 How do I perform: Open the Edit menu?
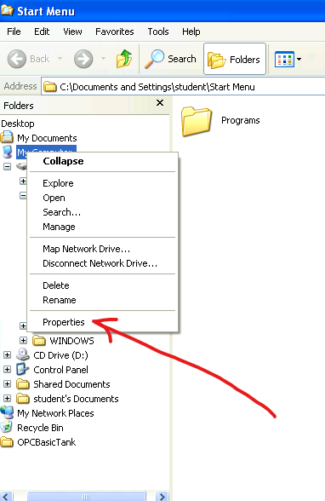(x=42, y=32)
